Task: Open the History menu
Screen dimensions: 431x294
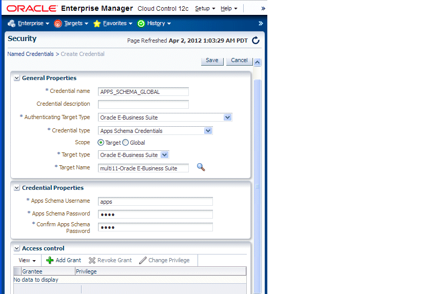Action: pyautogui.click(x=159, y=24)
